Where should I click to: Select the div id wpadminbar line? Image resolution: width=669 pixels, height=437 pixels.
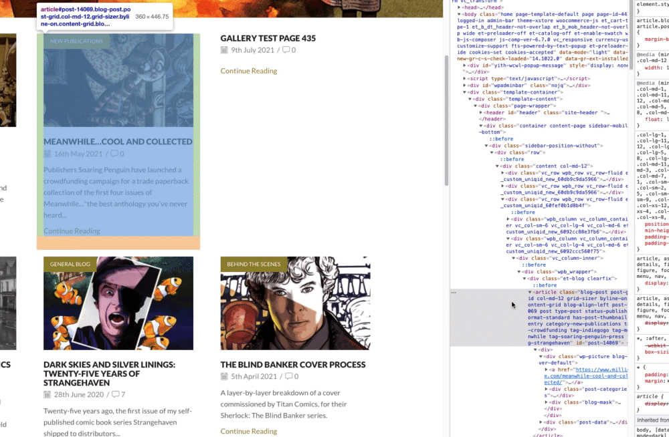529,86
